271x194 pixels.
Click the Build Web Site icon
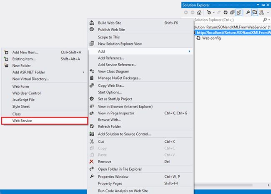coord(92,23)
